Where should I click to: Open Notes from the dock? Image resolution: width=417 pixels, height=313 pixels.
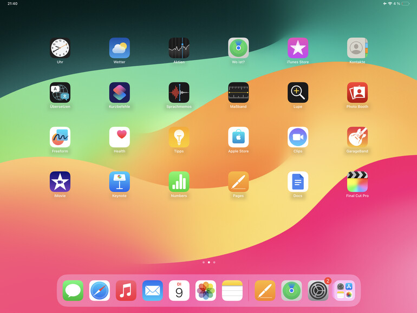click(232, 290)
